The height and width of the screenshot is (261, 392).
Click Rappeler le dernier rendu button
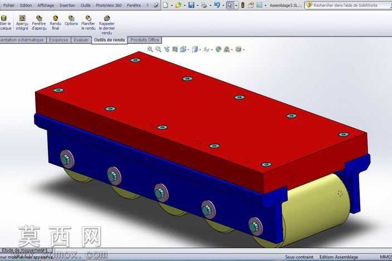pyautogui.click(x=107, y=25)
